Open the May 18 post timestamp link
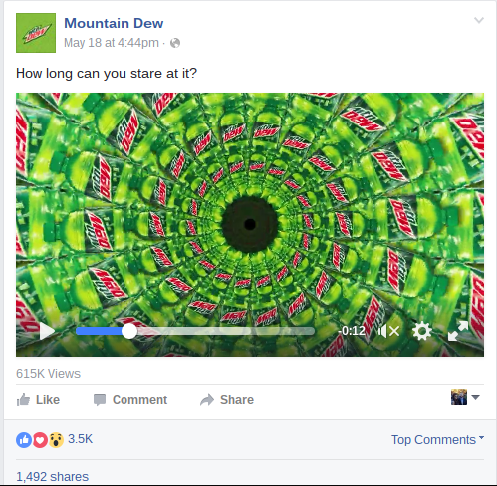Screen dimensions: 497x486 [x=112, y=43]
